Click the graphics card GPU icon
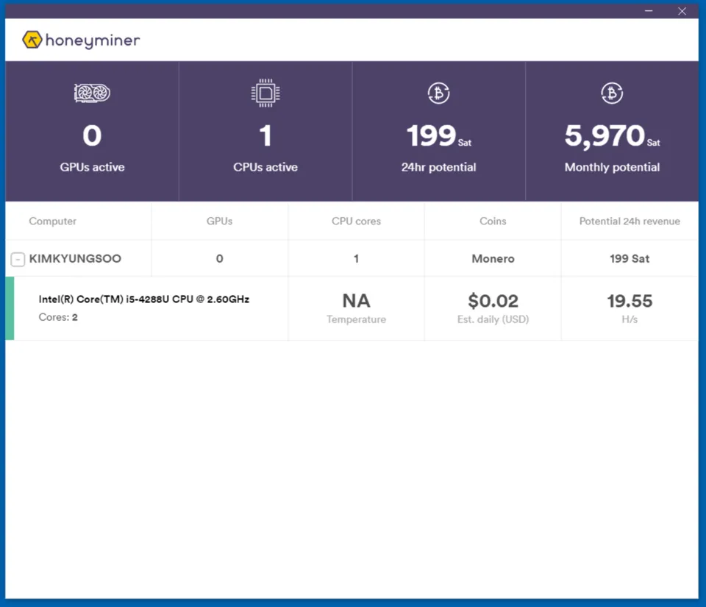The width and height of the screenshot is (706, 607). [x=92, y=93]
